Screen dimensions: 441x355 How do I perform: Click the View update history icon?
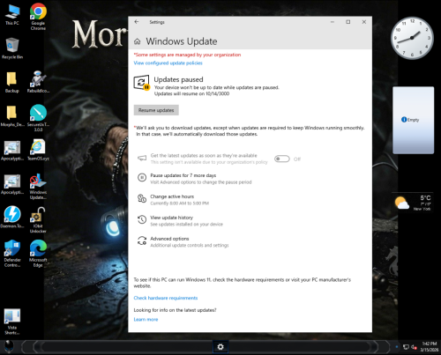[142, 219]
